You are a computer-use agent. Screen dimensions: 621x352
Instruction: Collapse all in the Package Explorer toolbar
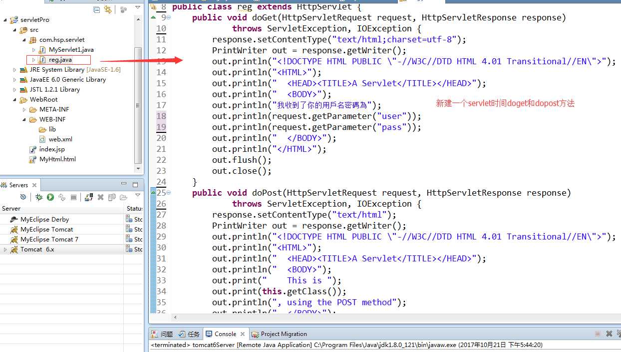[97, 9]
